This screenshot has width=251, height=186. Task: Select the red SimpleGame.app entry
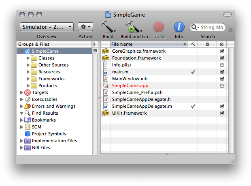point(130,86)
